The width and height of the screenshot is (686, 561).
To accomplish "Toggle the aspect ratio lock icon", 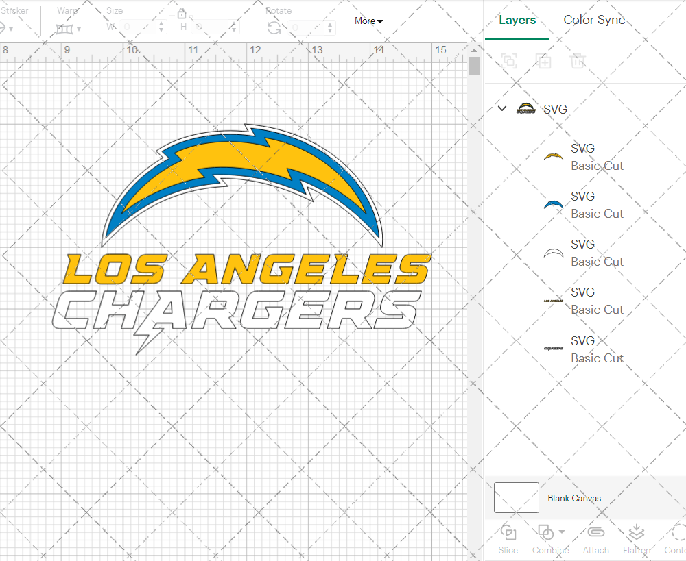I will (182, 12).
